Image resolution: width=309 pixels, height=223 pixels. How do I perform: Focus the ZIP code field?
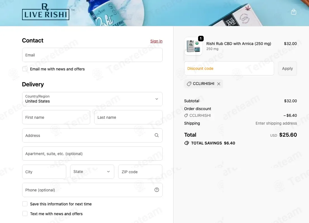pos(140,172)
